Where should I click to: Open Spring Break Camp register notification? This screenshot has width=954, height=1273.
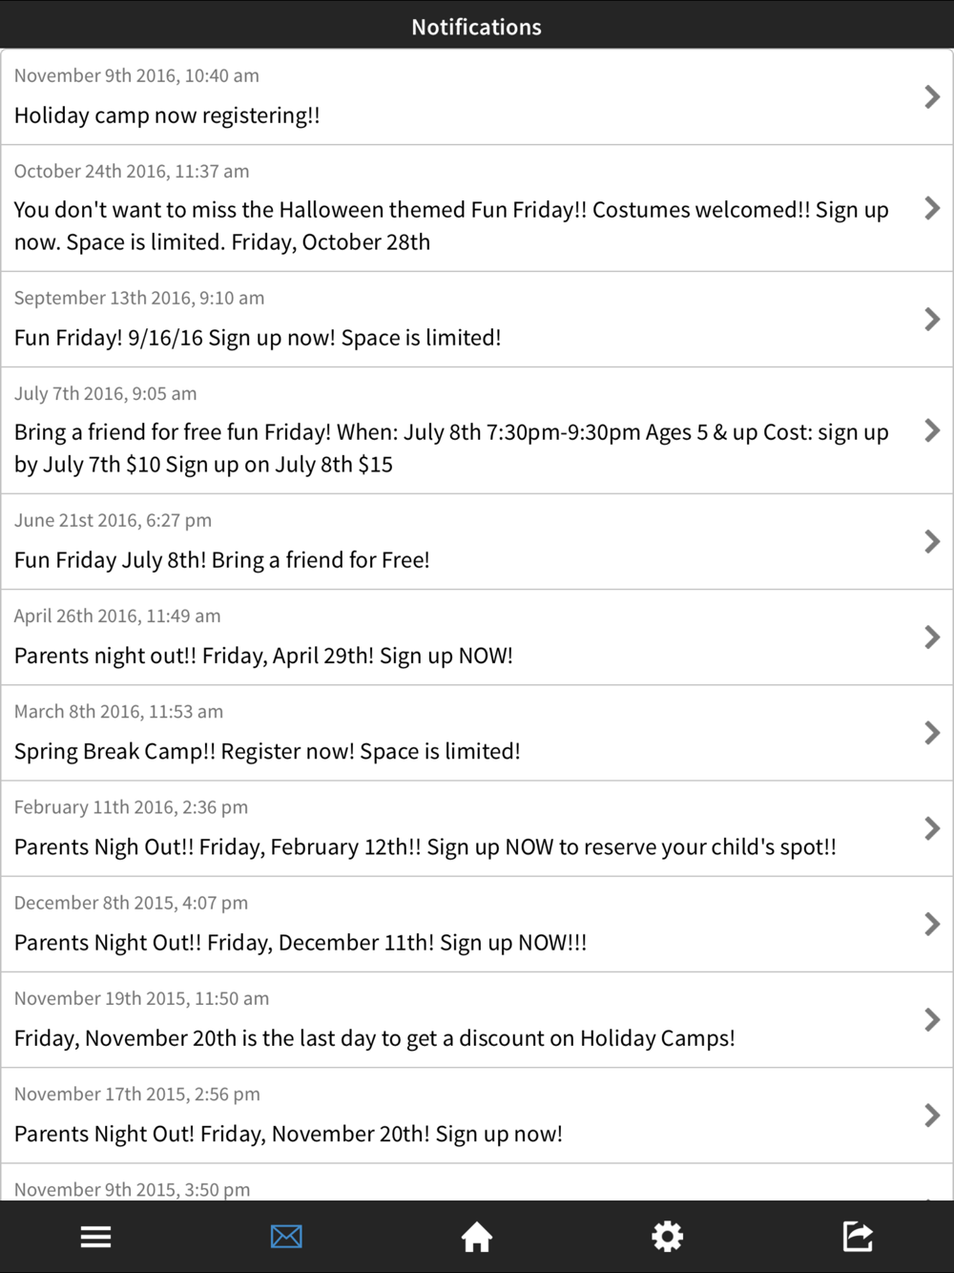coord(477,733)
